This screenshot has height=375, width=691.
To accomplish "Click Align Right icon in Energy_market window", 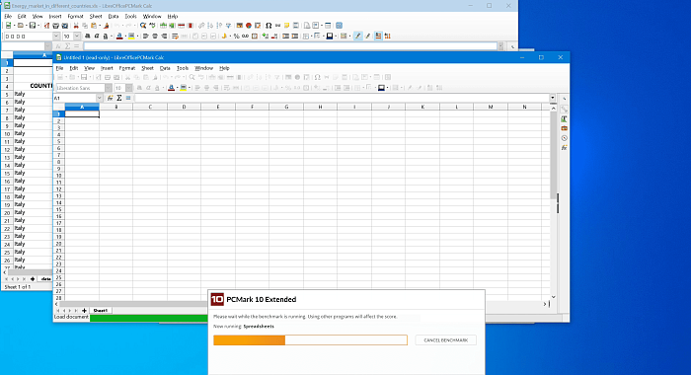I will [164, 37].
